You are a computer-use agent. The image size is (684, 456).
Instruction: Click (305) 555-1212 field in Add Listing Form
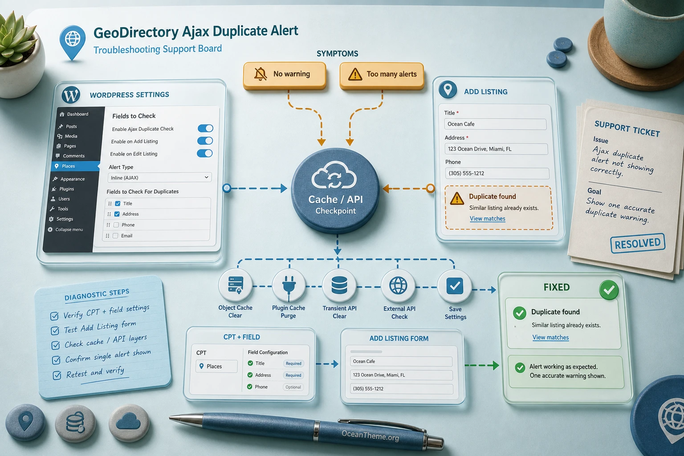(x=402, y=389)
